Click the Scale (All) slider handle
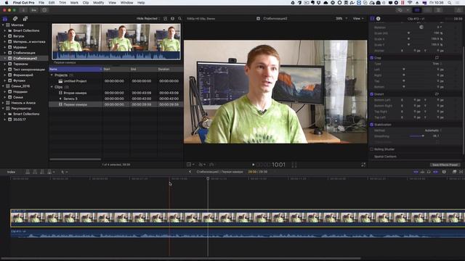Image resolution: width=465 pixels, height=261 pixels. tap(408, 33)
